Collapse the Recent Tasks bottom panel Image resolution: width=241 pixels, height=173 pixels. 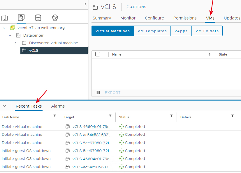click(x=5, y=106)
